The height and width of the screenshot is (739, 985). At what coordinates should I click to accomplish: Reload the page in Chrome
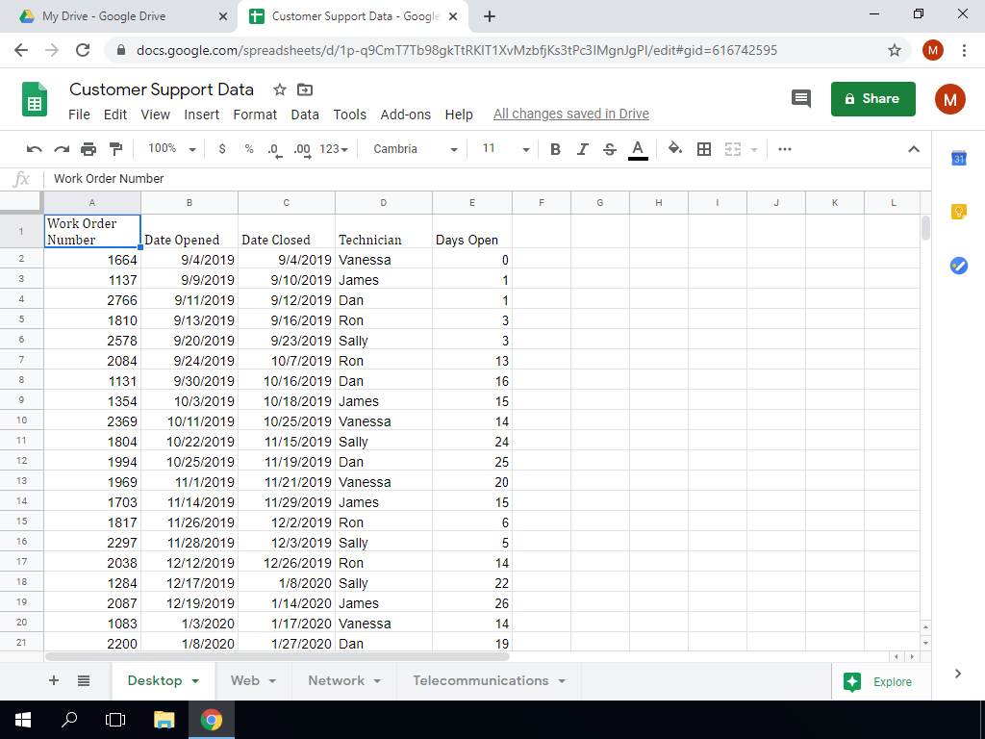click(83, 50)
